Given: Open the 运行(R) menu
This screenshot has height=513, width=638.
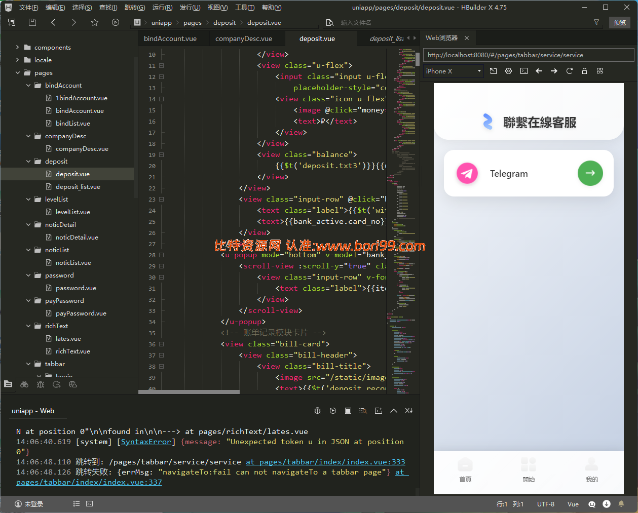Looking at the screenshot, I should click(162, 7).
